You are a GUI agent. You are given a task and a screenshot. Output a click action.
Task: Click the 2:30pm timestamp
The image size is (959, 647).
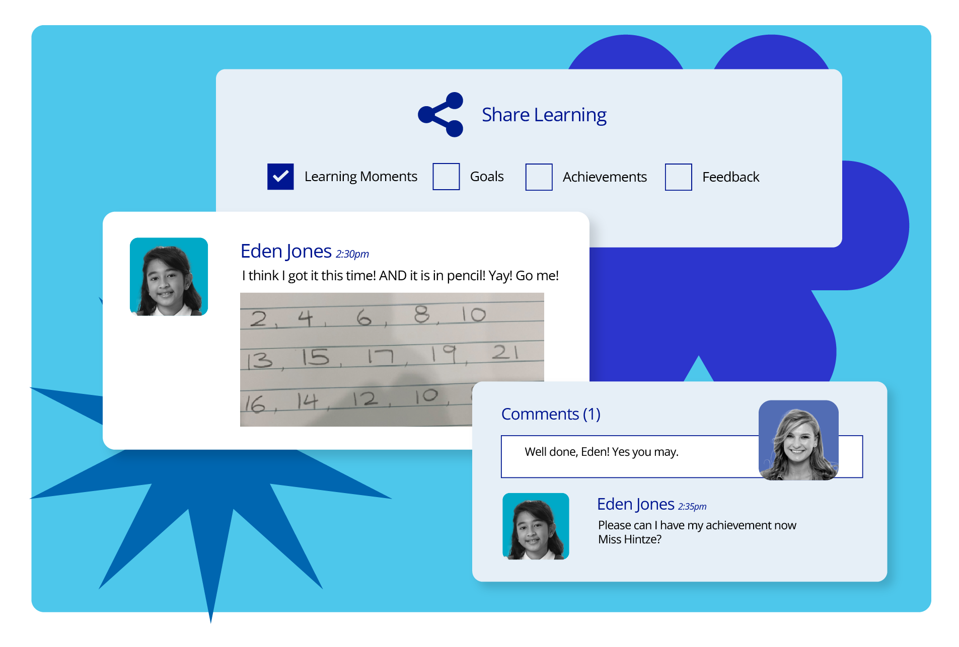coord(352,254)
